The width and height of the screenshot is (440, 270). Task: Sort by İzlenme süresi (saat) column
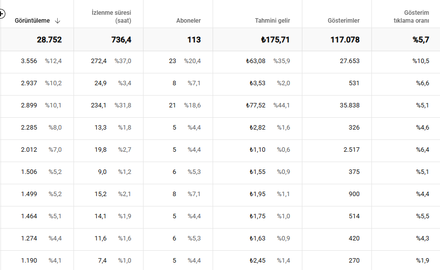tap(111, 17)
